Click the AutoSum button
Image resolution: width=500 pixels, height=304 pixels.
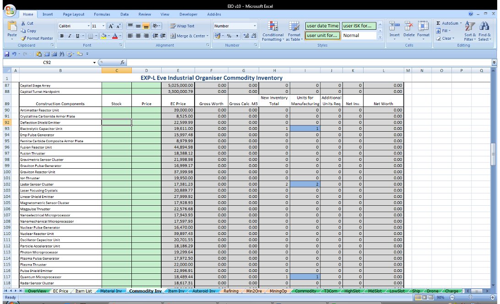click(447, 23)
